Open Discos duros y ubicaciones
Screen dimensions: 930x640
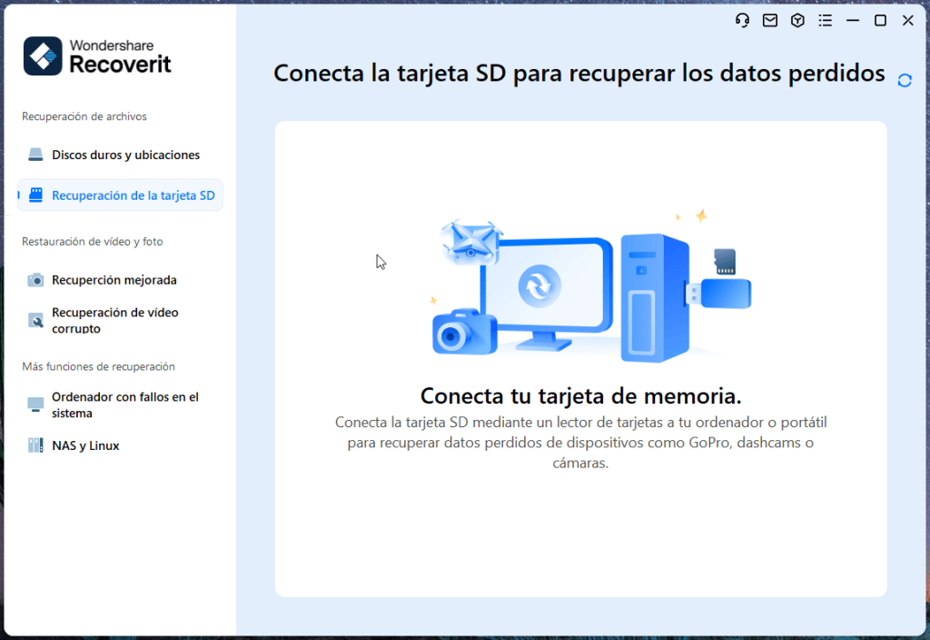click(x=121, y=155)
